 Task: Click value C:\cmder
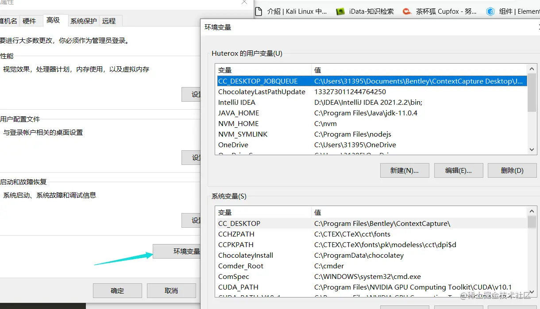point(329,266)
